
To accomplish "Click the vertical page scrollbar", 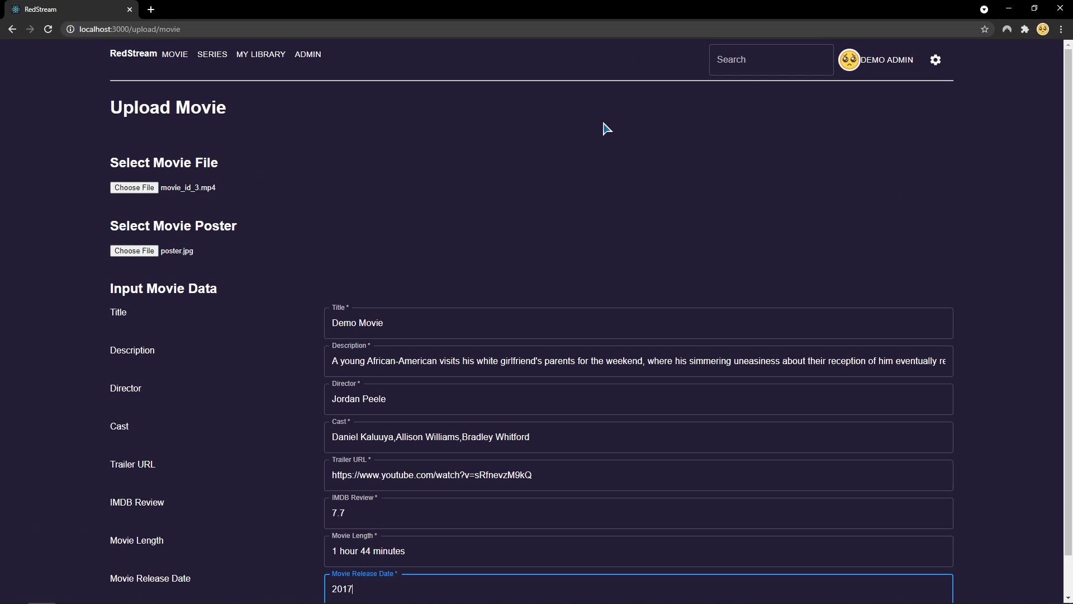I will [x=1068, y=302].
